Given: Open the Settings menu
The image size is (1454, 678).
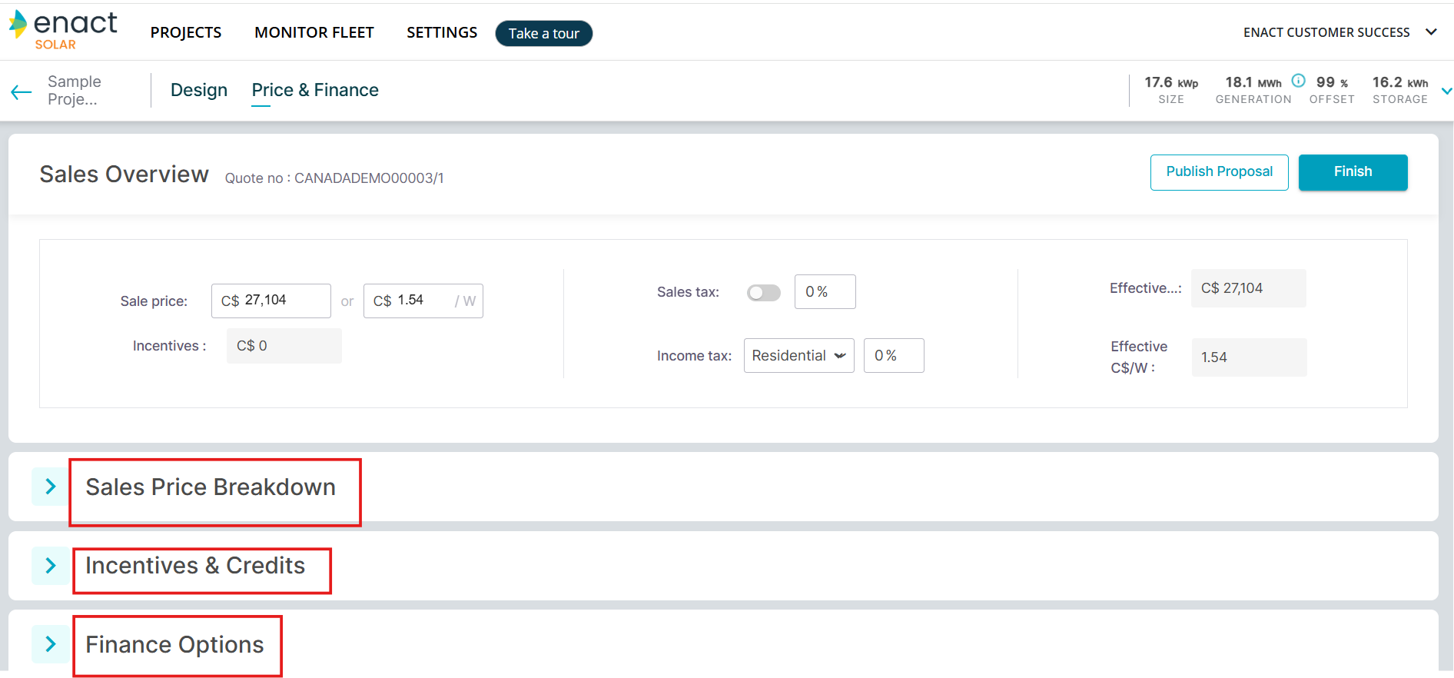Looking at the screenshot, I should coord(442,32).
